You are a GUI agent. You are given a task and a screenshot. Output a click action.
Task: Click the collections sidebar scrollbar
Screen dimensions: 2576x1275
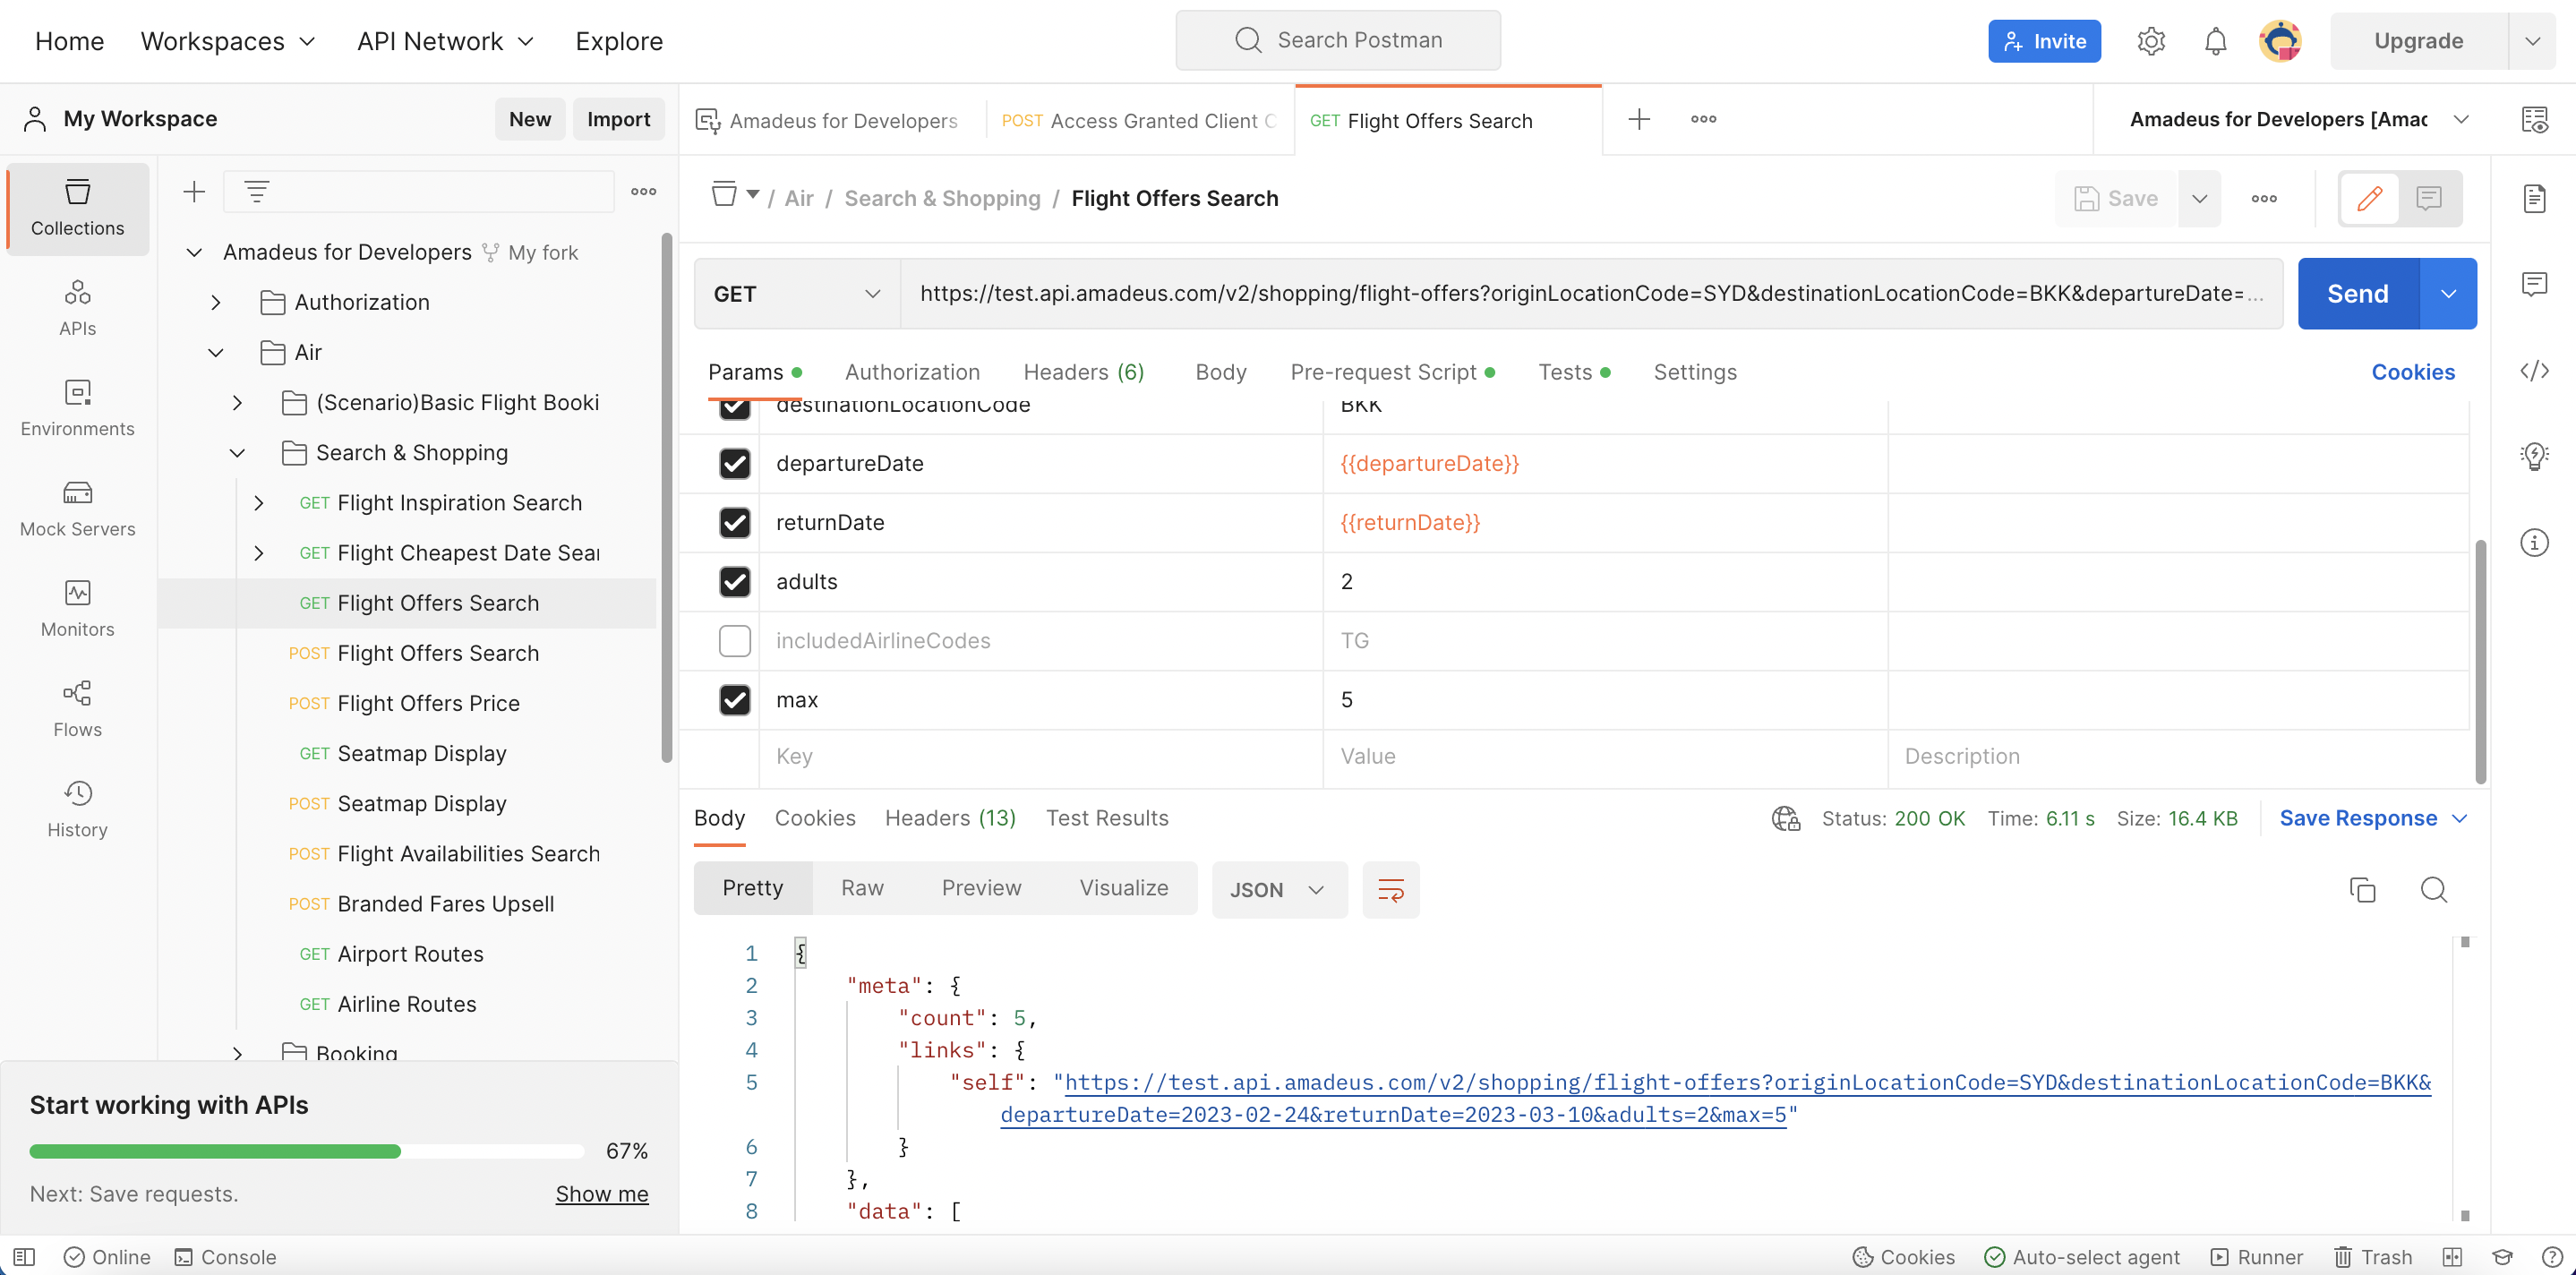coord(666,497)
